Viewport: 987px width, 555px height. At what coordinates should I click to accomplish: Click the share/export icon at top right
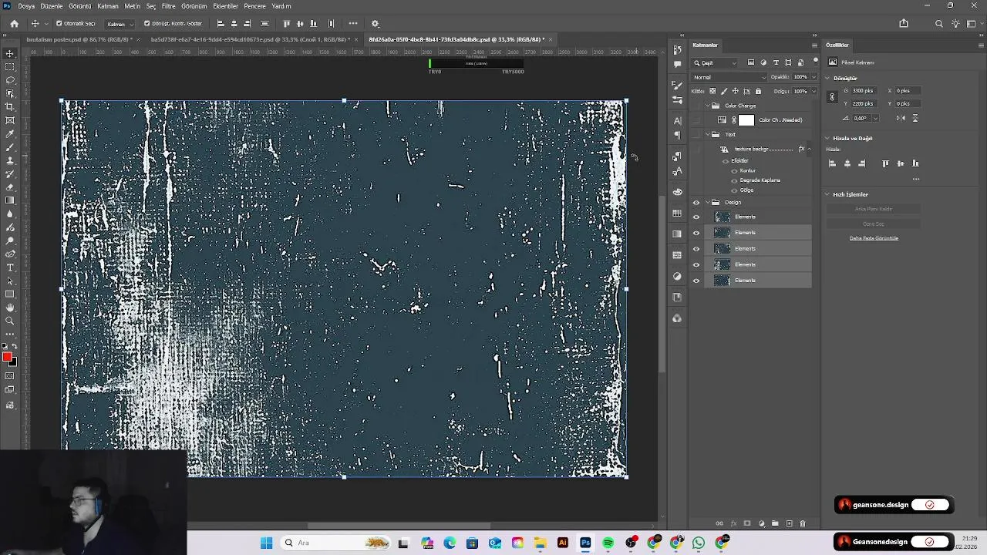pos(904,24)
